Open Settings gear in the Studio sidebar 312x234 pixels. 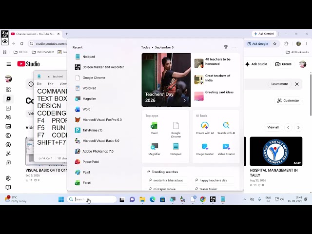[x=8, y=178]
